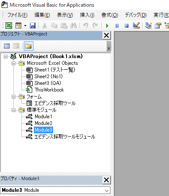This screenshot has height=196, width=169.
Task: Open the Module3 properties object dropdown
Action: tap(107, 191)
